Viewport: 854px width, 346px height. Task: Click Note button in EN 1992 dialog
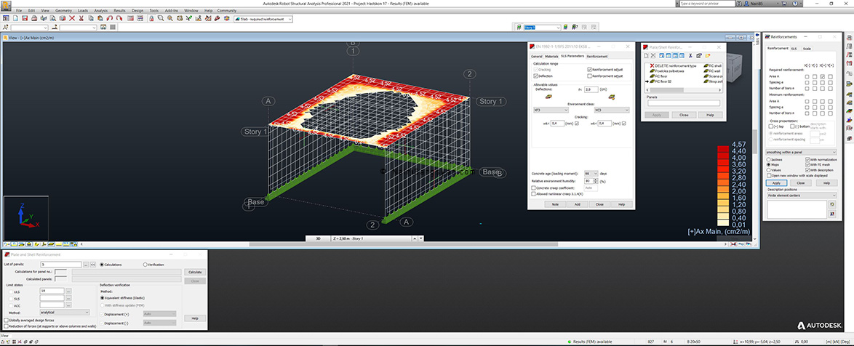tap(555, 204)
